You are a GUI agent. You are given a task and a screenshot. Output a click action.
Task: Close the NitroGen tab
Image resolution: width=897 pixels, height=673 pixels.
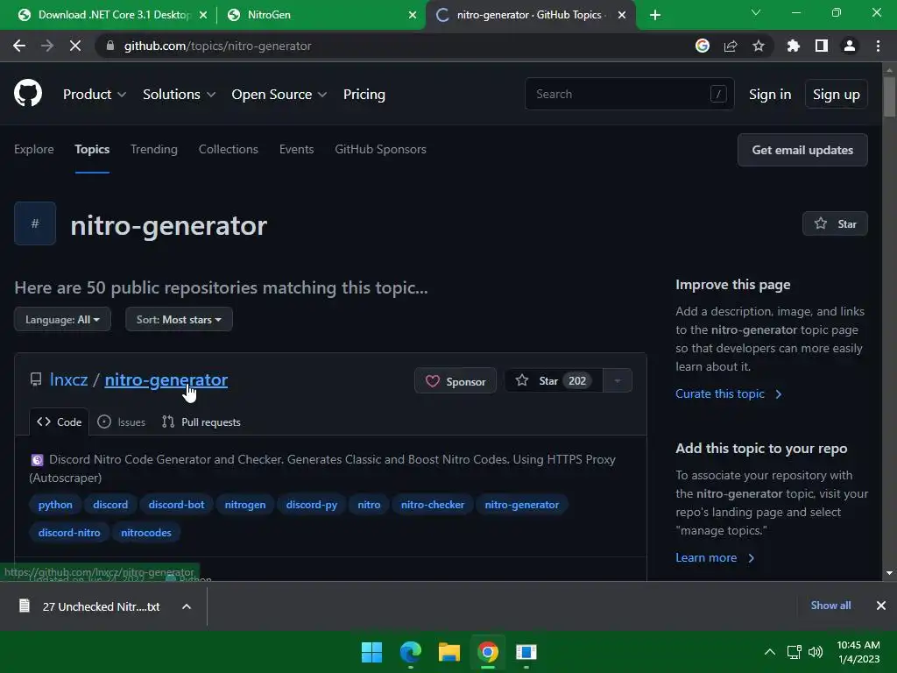413,15
